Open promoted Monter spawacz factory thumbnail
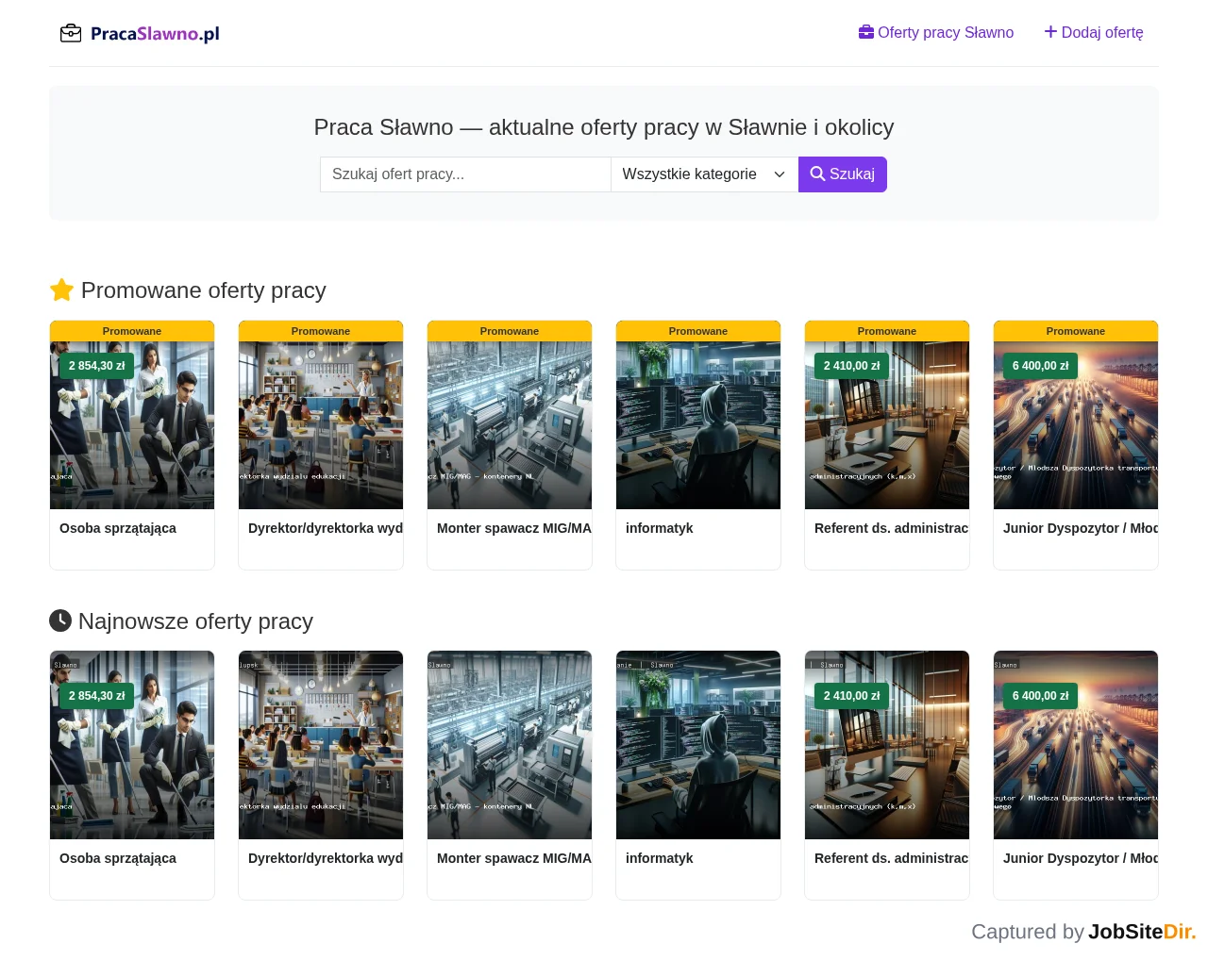1208x960 pixels. pos(510,425)
